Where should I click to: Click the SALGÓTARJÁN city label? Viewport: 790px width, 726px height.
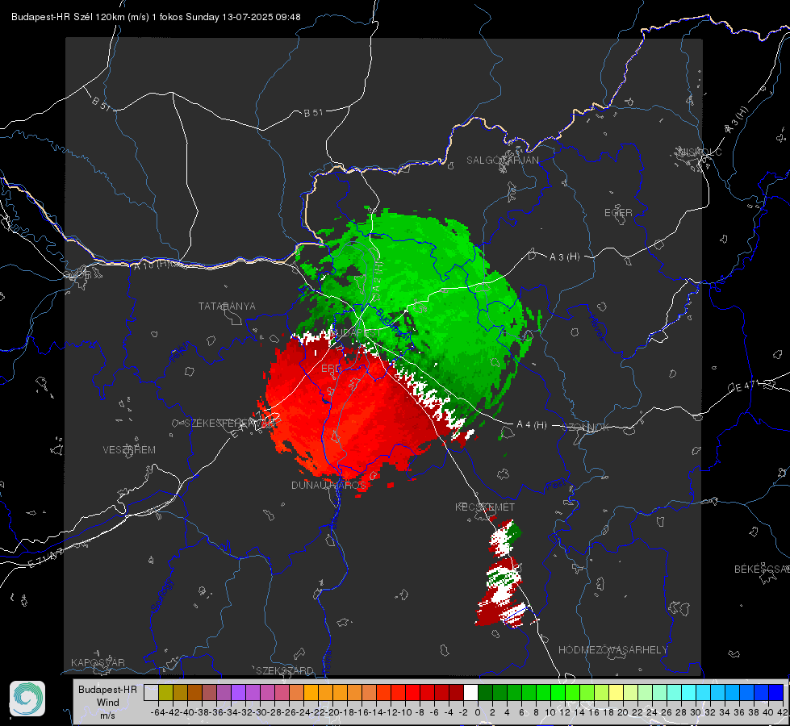point(502,161)
